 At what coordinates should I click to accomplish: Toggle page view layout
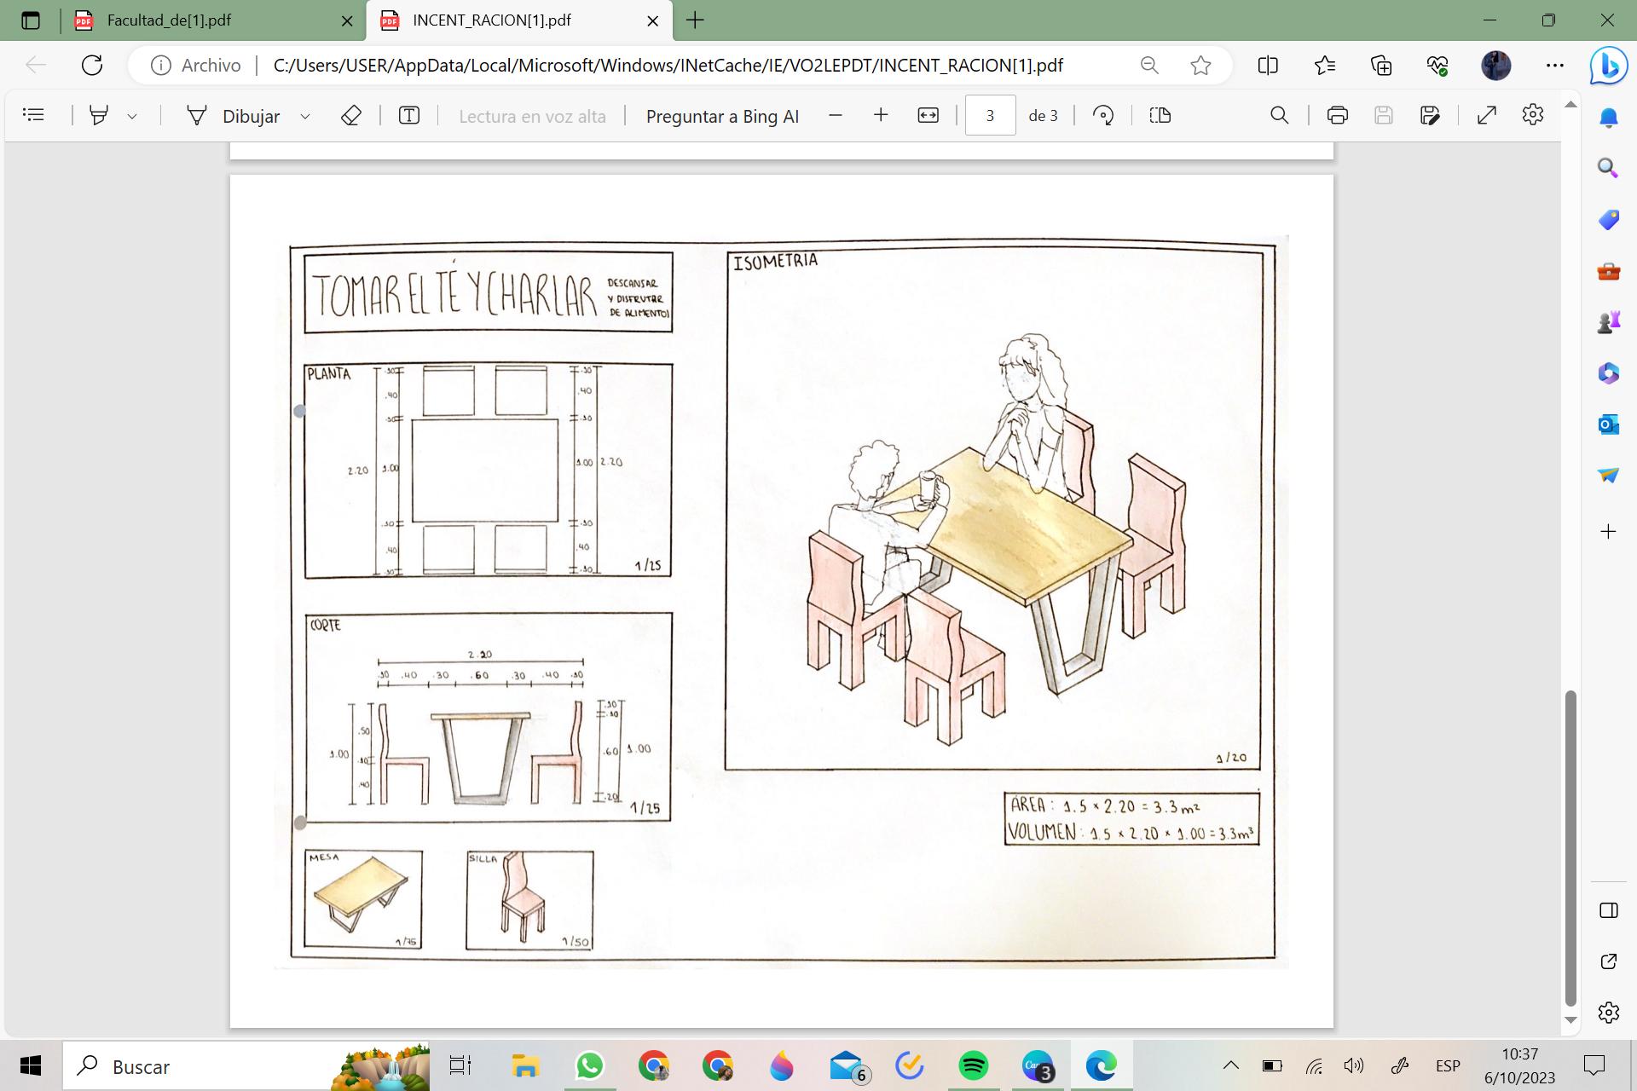point(1160,115)
